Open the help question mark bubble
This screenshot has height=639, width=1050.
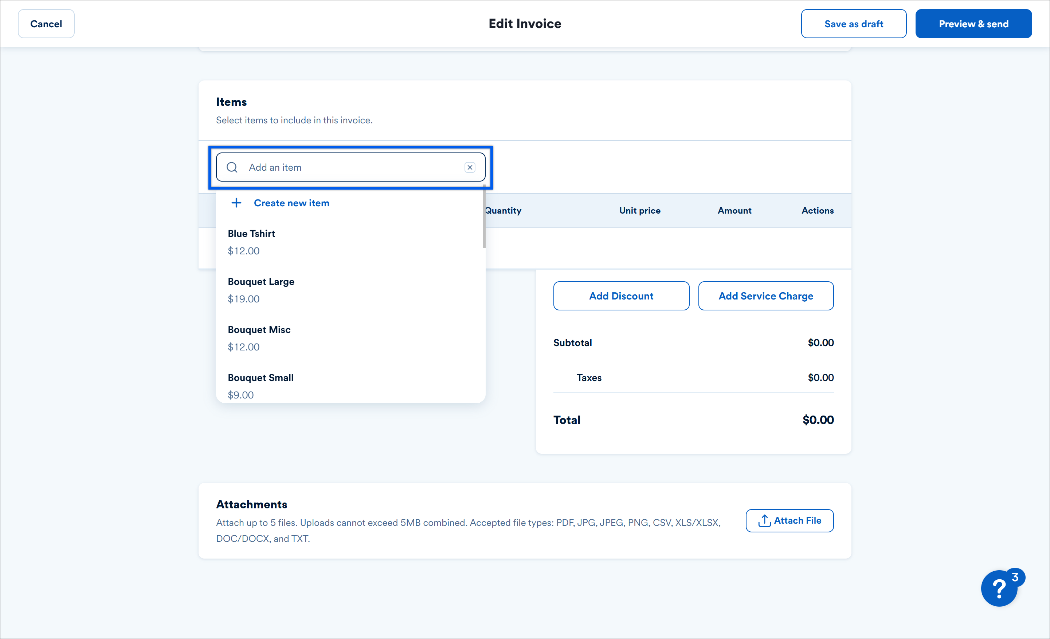click(999, 588)
